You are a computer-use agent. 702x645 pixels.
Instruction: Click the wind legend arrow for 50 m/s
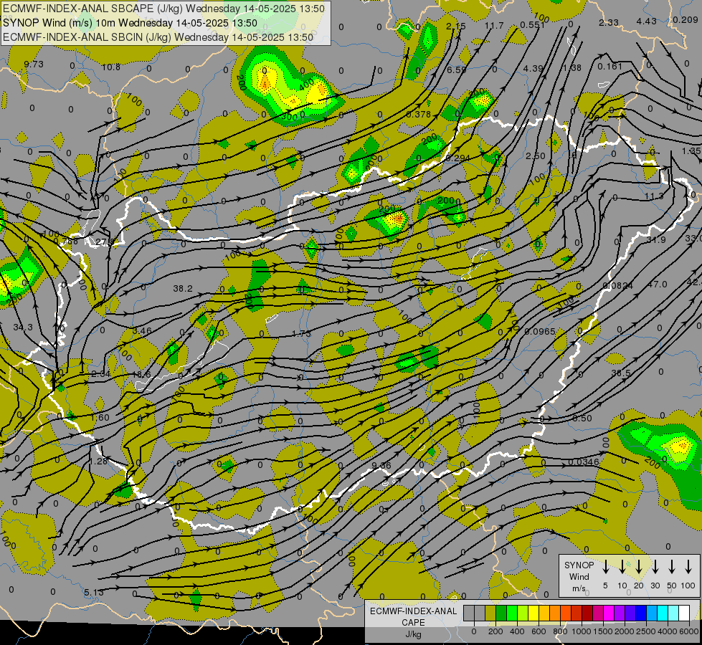(x=672, y=567)
